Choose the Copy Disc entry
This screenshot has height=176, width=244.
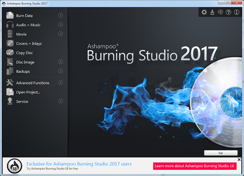click(x=35, y=53)
